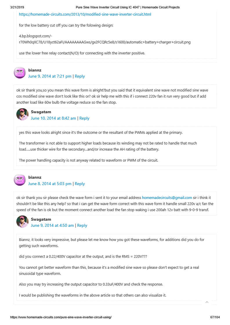Open the June 9, 2014 4:50 am permalink
The height and width of the screenshot is (325, 230).
52,225
